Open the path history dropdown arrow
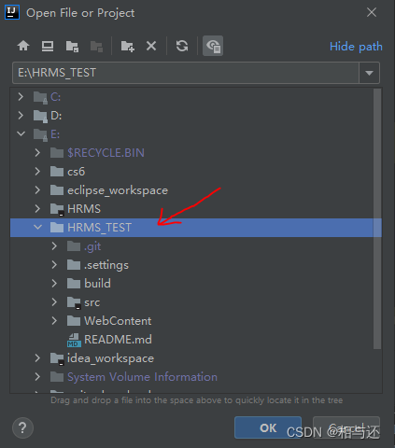The image size is (395, 448). tap(370, 73)
